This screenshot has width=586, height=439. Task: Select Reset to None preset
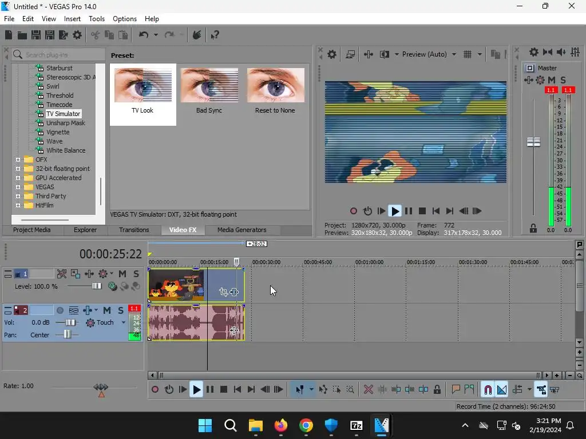[x=275, y=91]
